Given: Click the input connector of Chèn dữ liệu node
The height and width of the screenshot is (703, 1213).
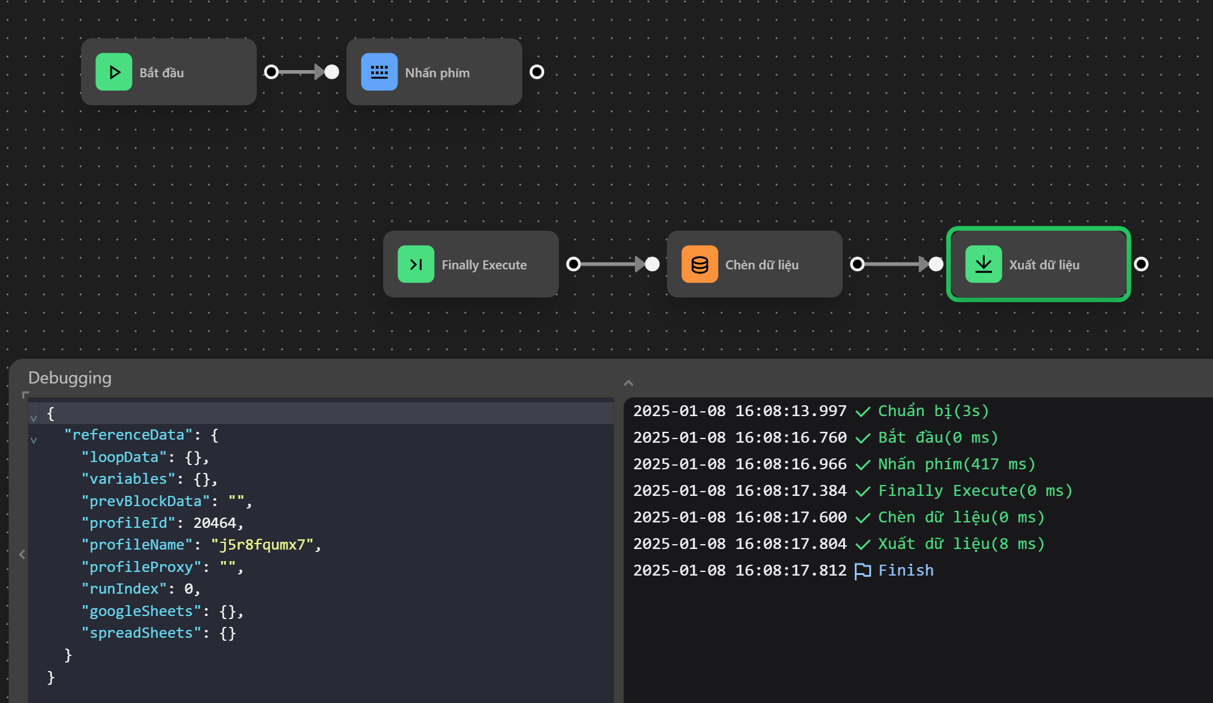Looking at the screenshot, I should coord(652,265).
